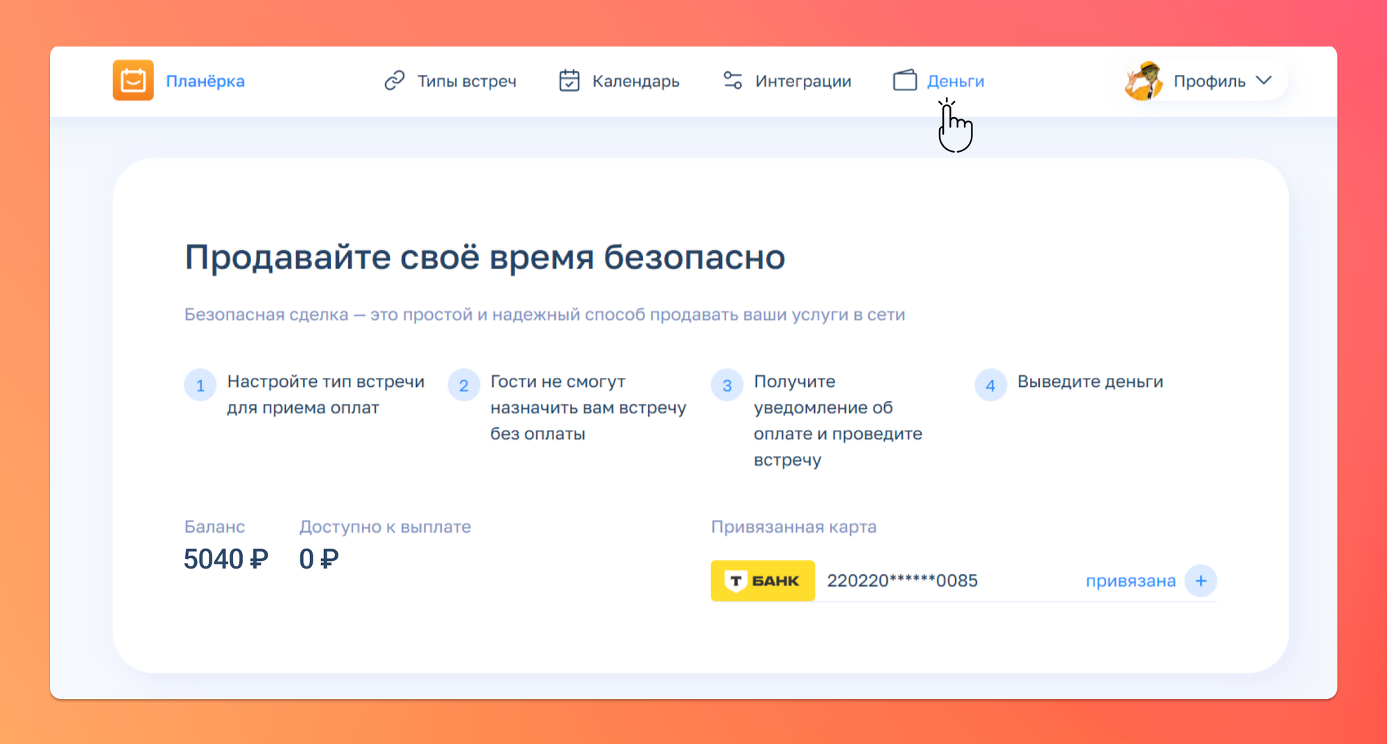Open the Типы встреч menu item

(x=467, y=81)
